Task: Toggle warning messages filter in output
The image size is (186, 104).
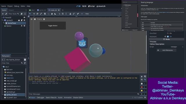Action: tap(143, 90)
